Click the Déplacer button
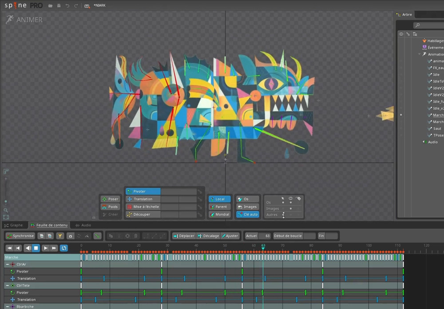The width and height of the screenshot is (444, 309). point(183,236)
